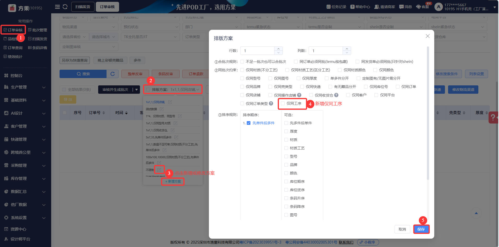Enable the 仅同工序 checkbox

coord(283,103)
